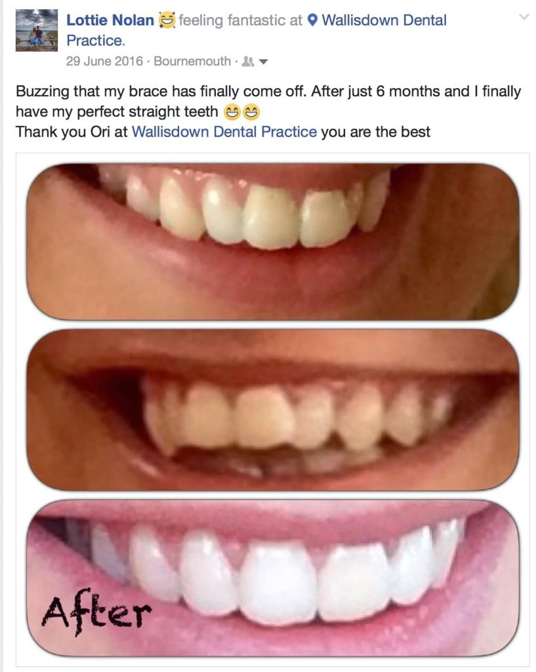This screenshot has height=672, width=536.
Task: Click the Lottie Nolan name link
Action: click(x=110, y=20)
